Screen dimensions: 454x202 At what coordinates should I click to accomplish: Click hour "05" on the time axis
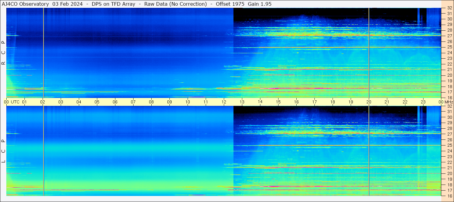[97, 102]
